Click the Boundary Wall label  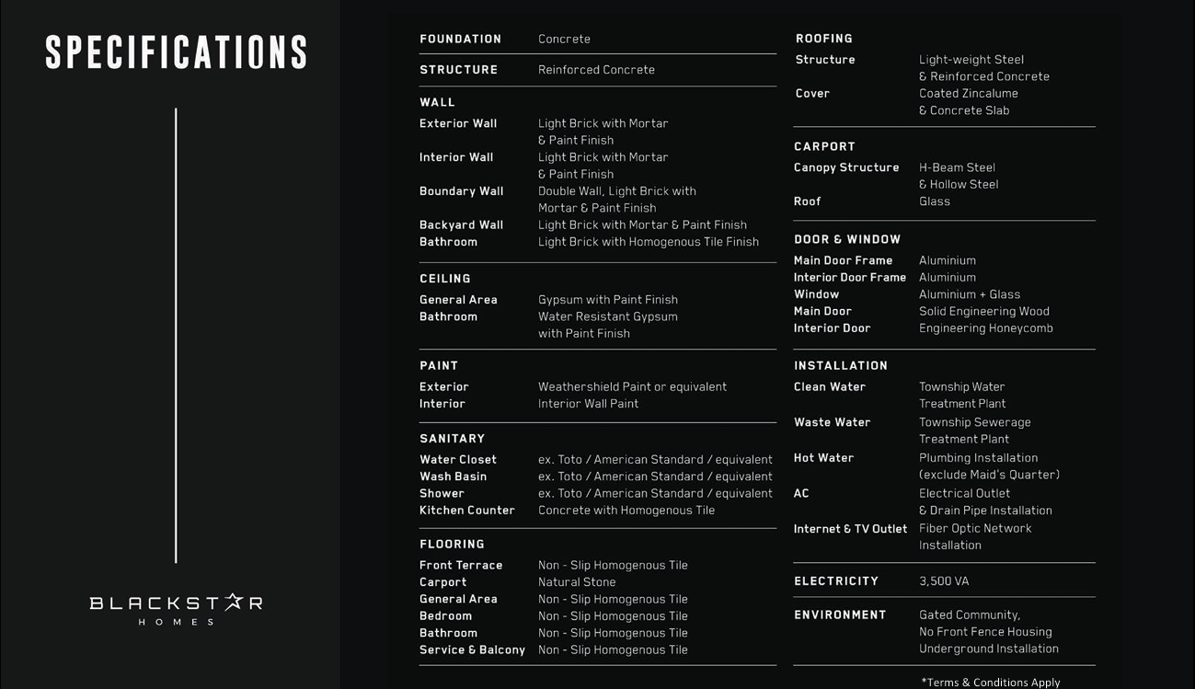(x=461, y=191)
